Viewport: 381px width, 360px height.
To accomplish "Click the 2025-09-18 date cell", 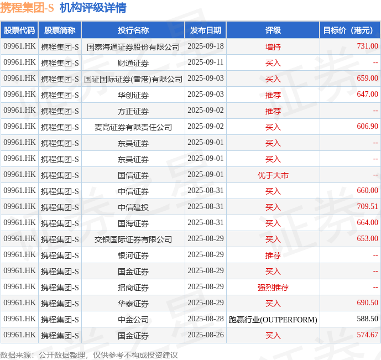I will 206,46.
